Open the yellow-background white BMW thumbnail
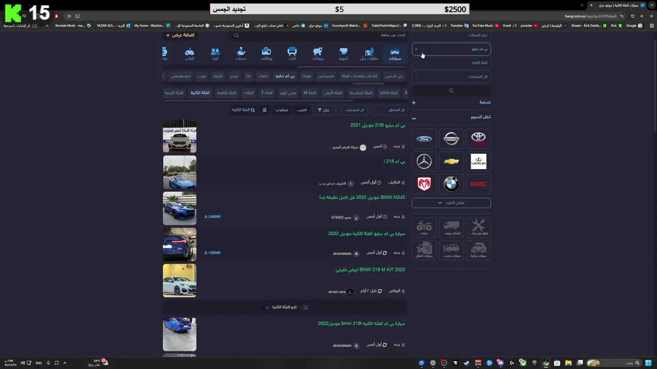Viewport: 657px width, 369px height. pos(180,280)
